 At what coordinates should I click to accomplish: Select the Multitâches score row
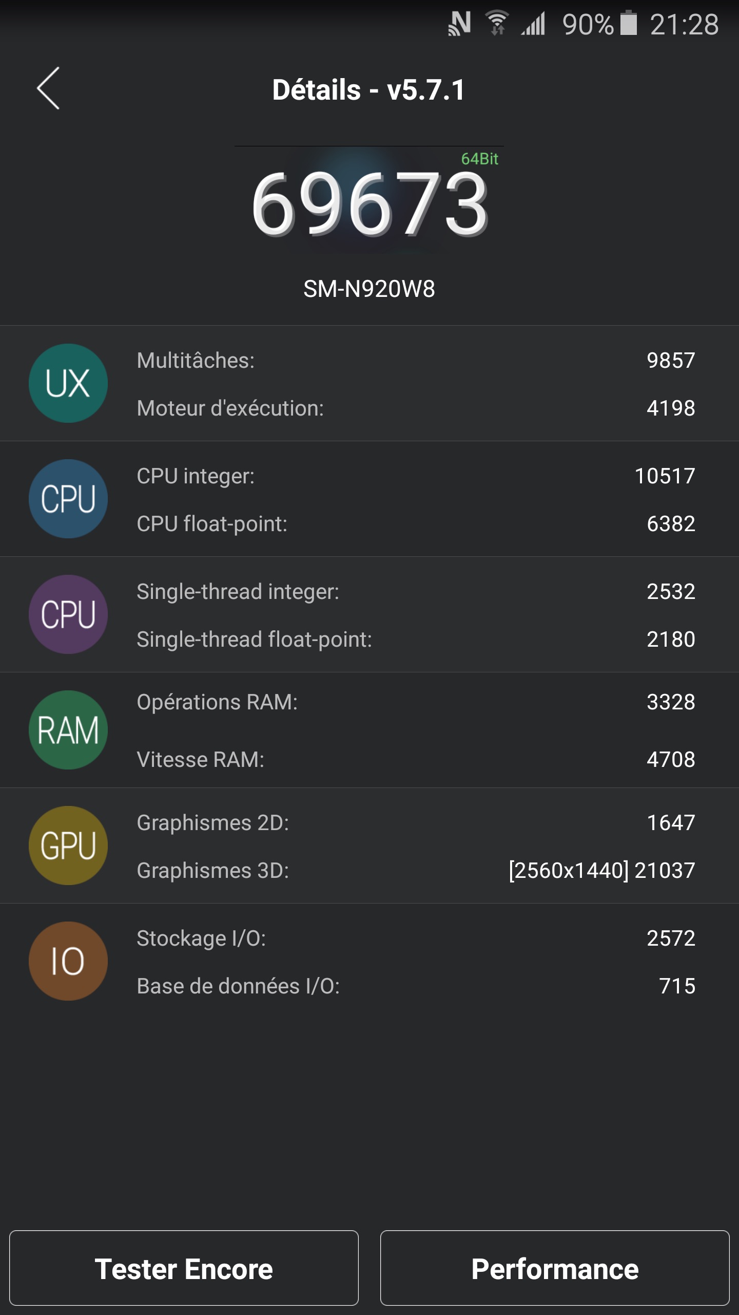[416, 361]
